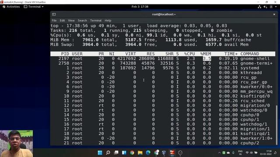Click the rcu_sched process name

[x=252, y=101]
